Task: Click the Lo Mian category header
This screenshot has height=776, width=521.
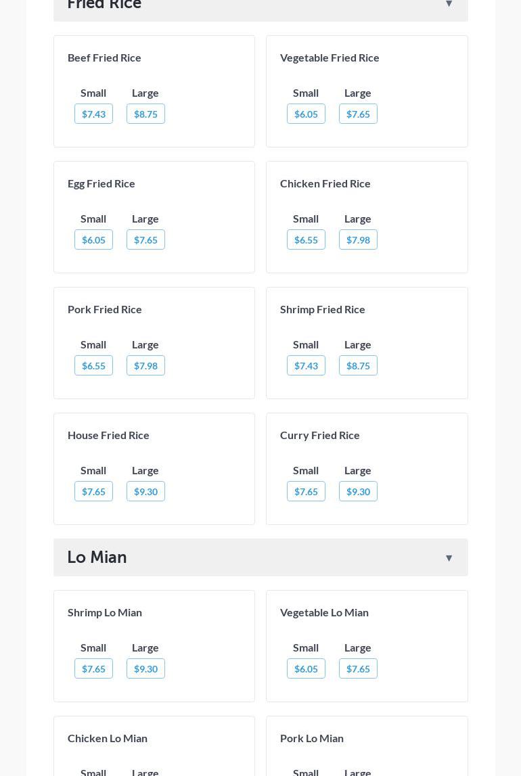Action: 97,557
